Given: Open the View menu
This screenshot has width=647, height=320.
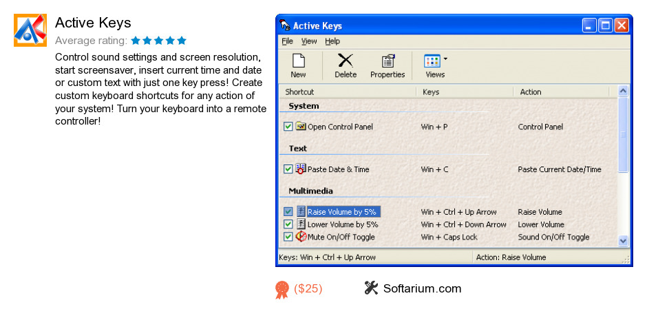Looking at the screenshot, I should coord(309,41).
